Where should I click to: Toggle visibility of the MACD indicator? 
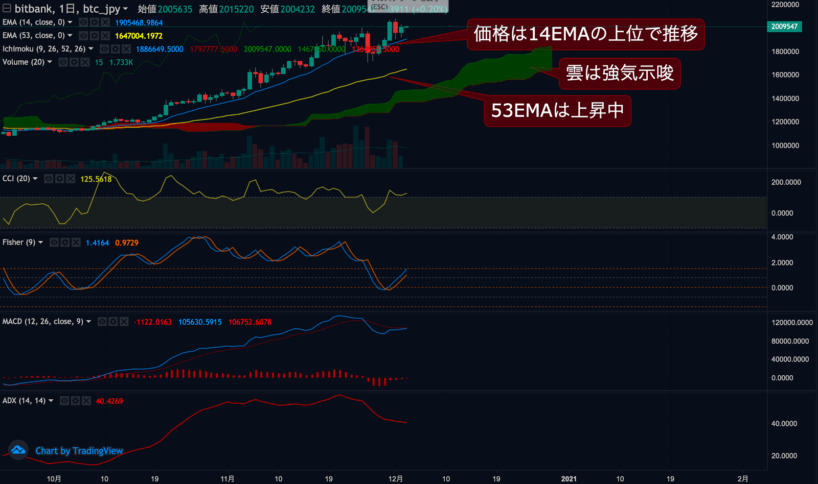(x=102, y=322)
